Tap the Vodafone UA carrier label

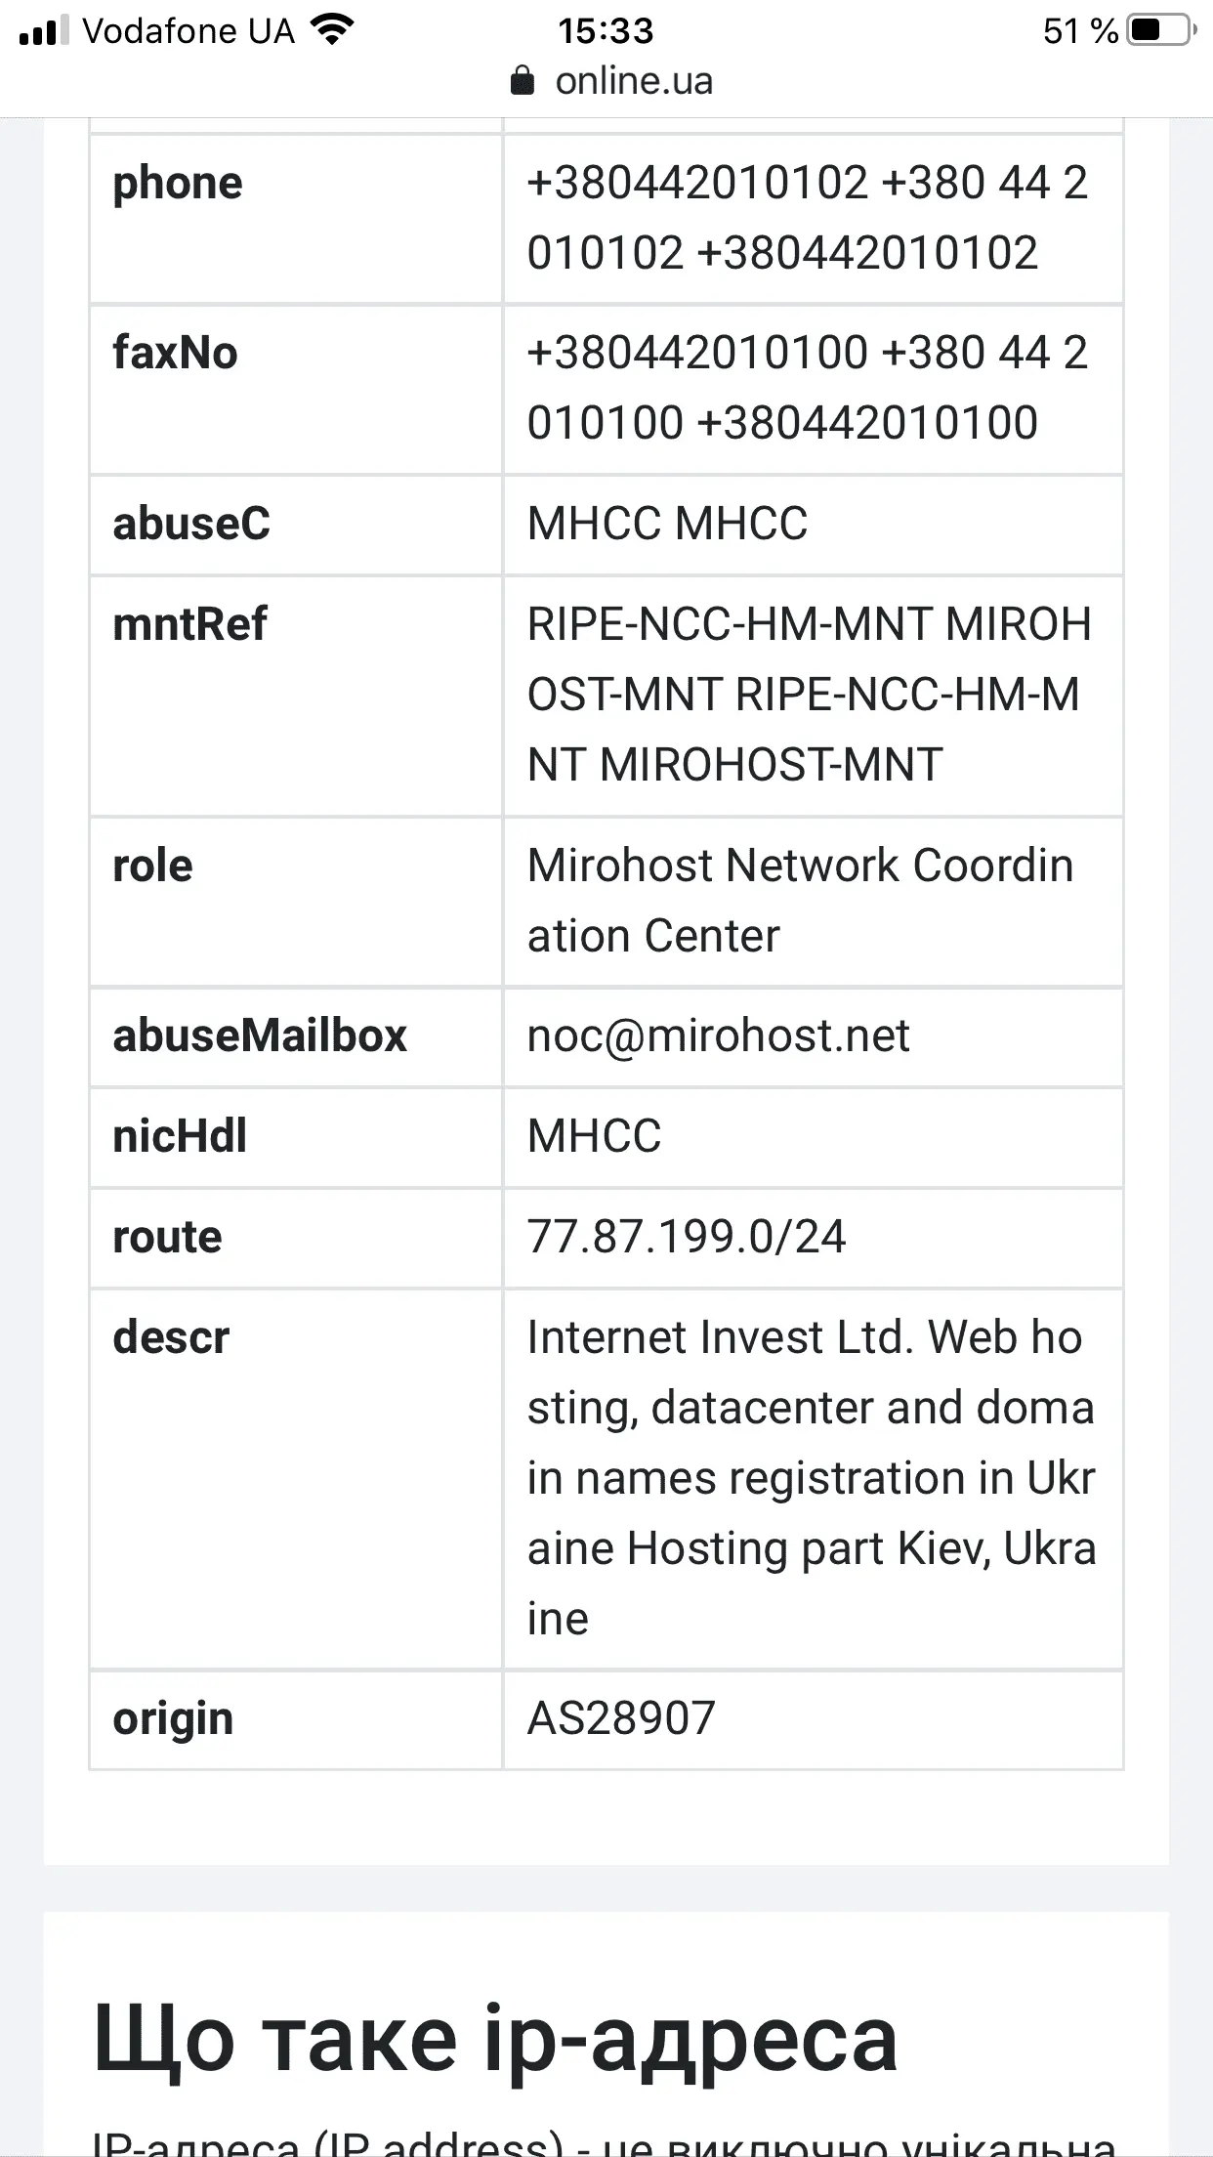tap(188, 31)
